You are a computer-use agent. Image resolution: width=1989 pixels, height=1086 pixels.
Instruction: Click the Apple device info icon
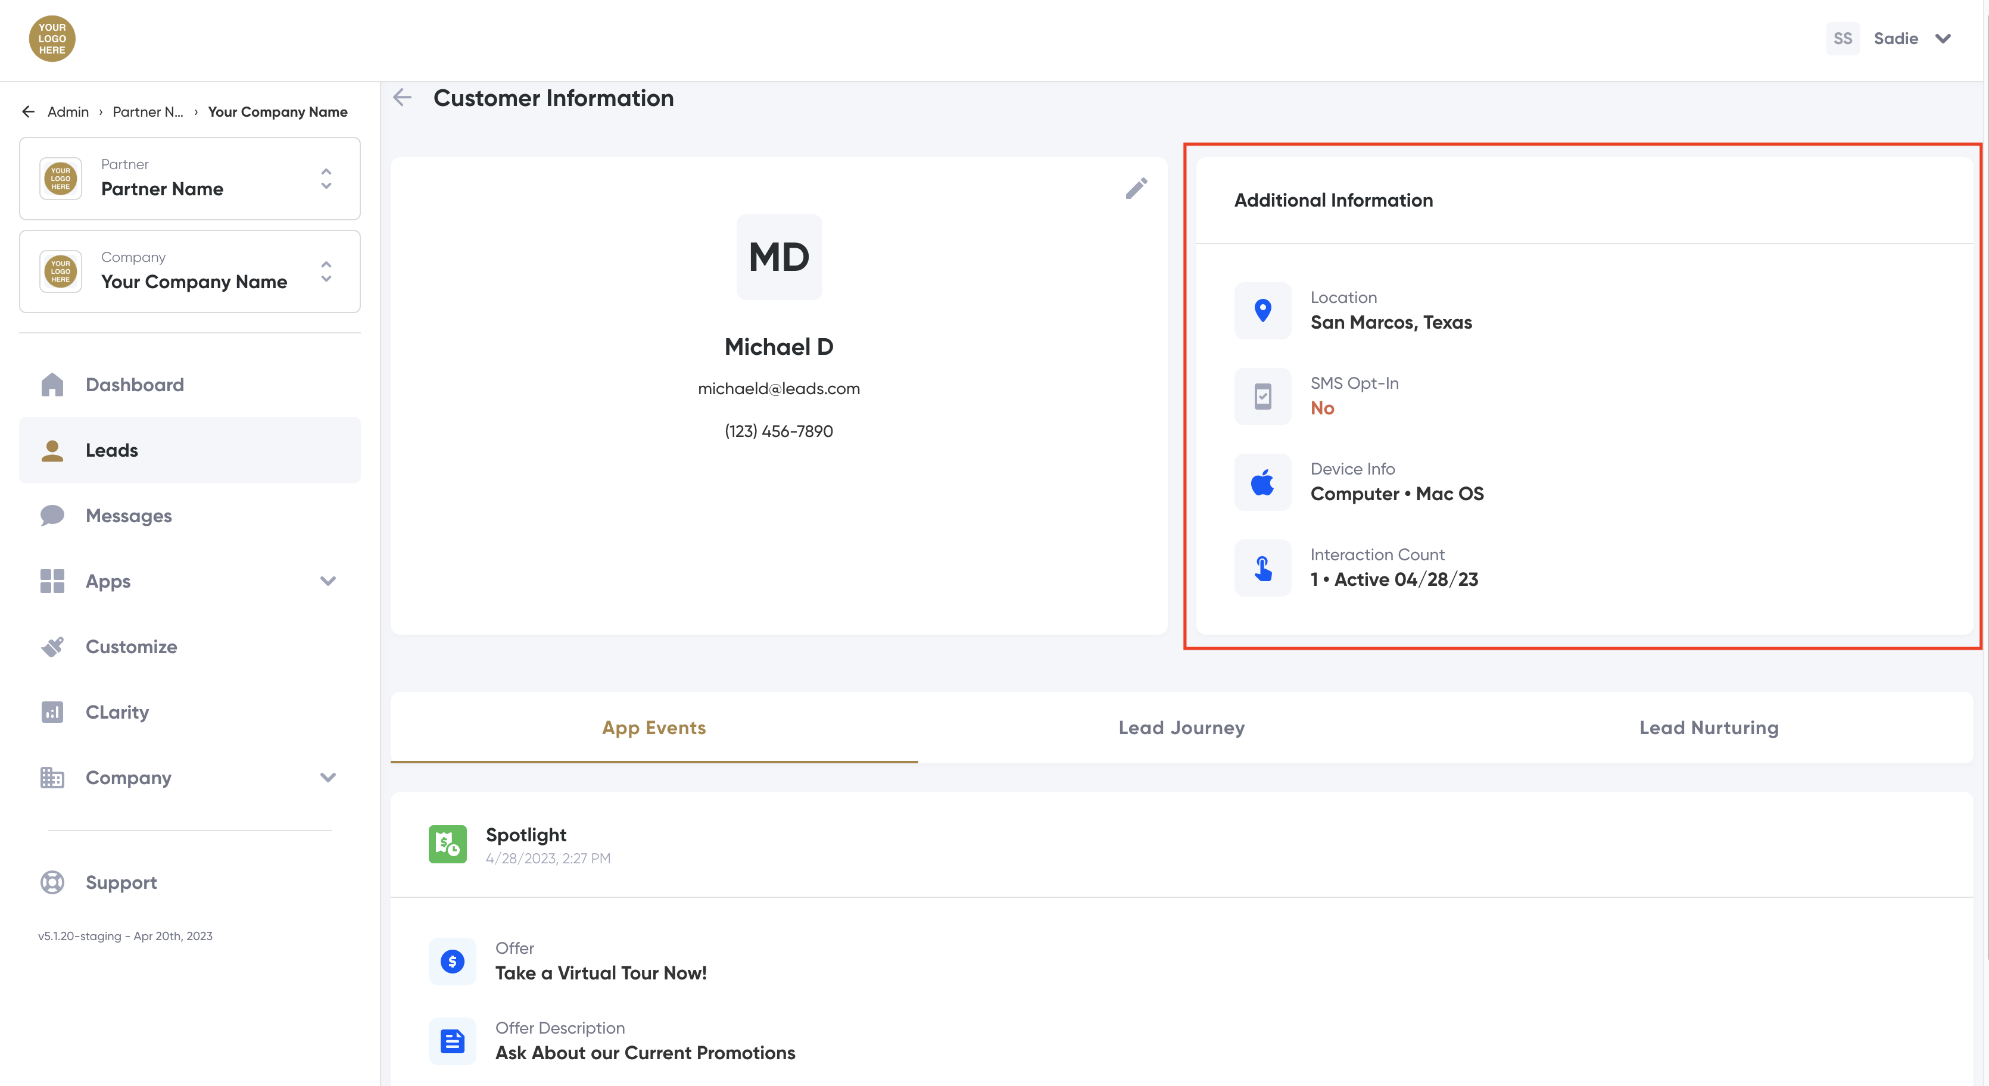1262,482
